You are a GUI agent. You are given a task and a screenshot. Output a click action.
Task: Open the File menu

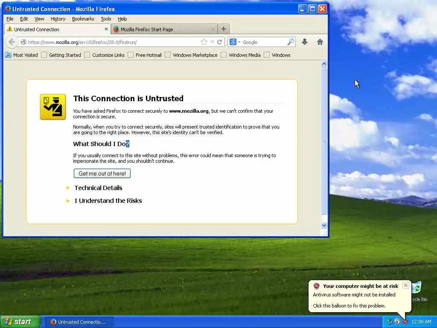tap(10, 19)
